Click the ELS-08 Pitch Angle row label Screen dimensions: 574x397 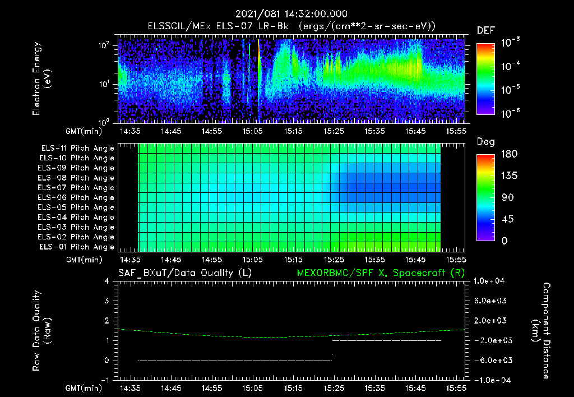(x=76, y=178)
